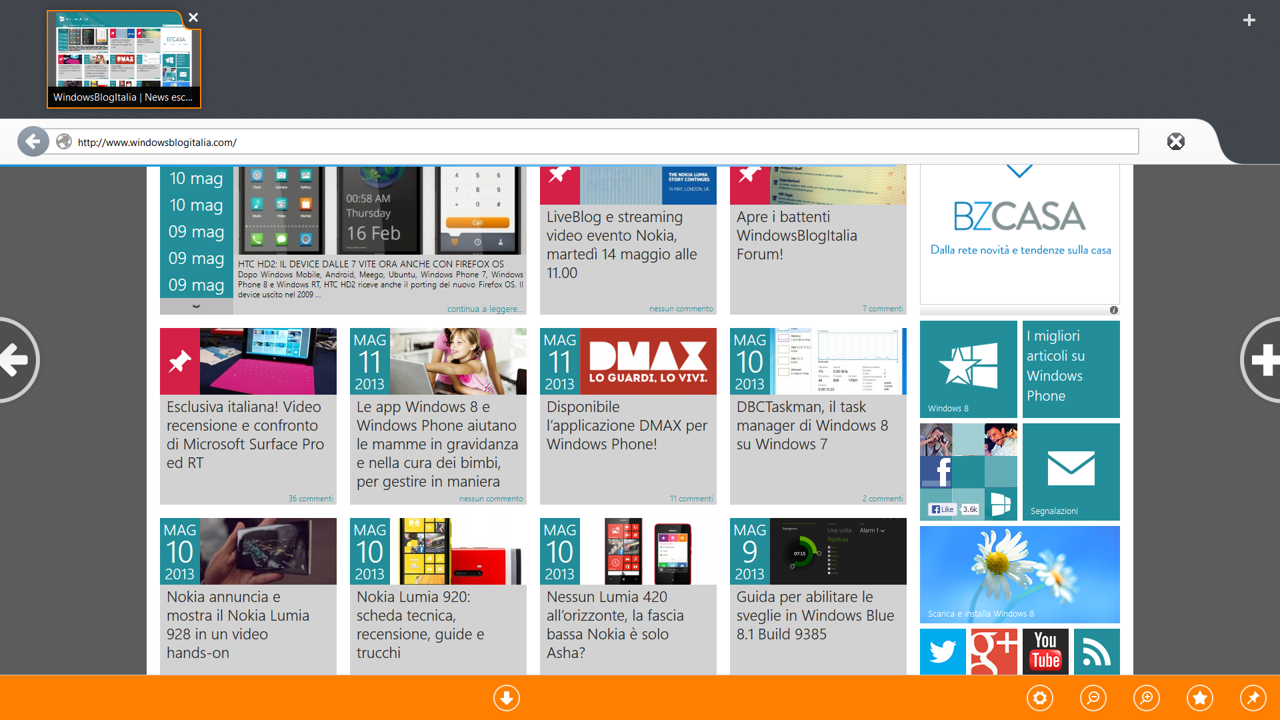Click the zoom in magnifier icon
Viewport: 1280px width, 720px height.
click(x=1147, y=698)
